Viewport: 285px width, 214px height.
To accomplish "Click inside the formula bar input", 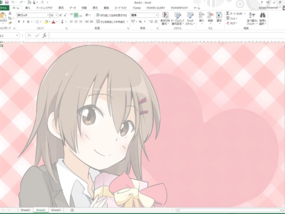I will click(x=167, y=36).
